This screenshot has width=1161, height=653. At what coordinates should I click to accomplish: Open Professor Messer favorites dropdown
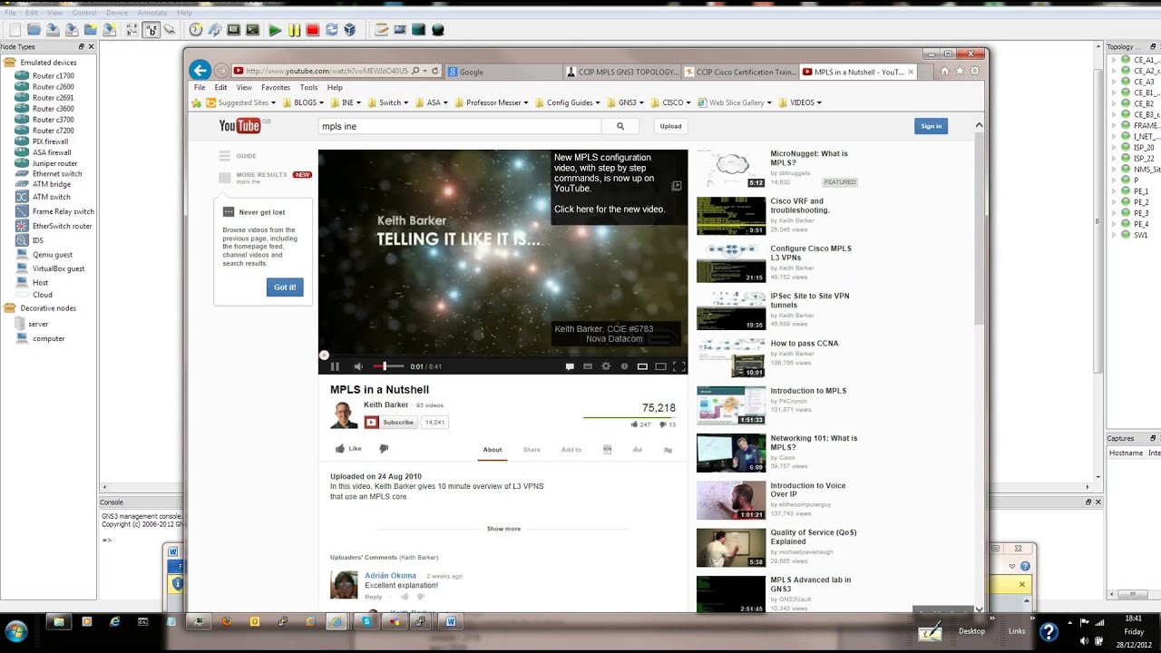tap(492, 102)
